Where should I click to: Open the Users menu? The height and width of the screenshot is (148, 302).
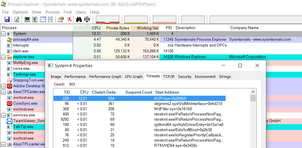coord(81,12)
